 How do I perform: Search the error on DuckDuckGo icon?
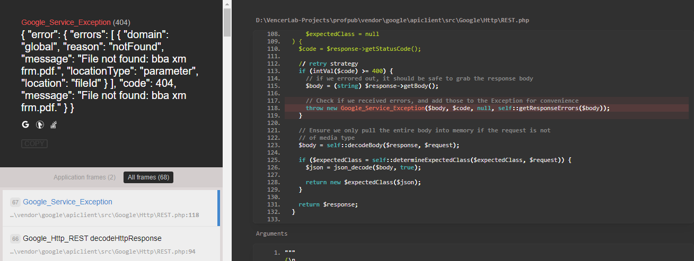(39, 125)
